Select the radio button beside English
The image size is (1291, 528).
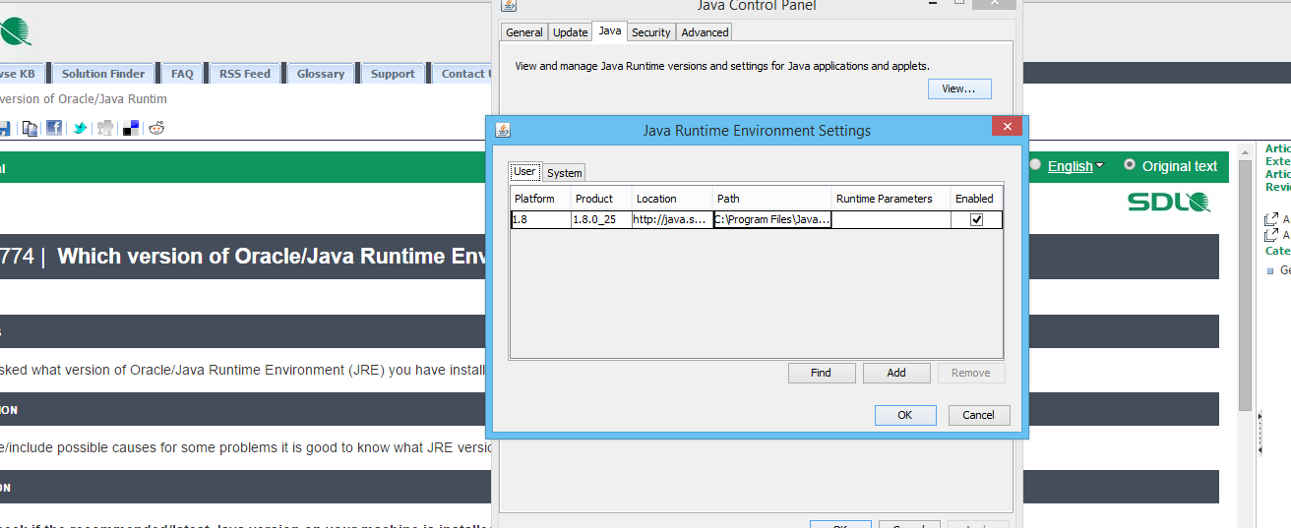pos(1035,165)
